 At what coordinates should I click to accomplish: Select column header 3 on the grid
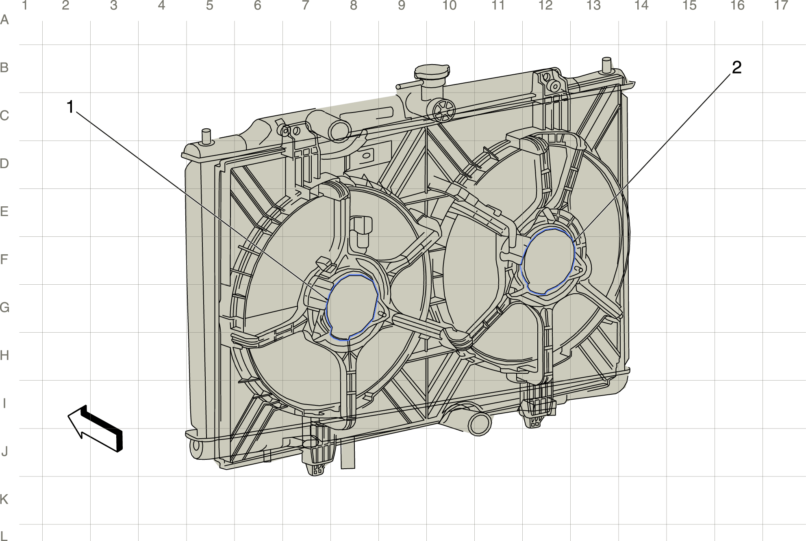(114, 6)
